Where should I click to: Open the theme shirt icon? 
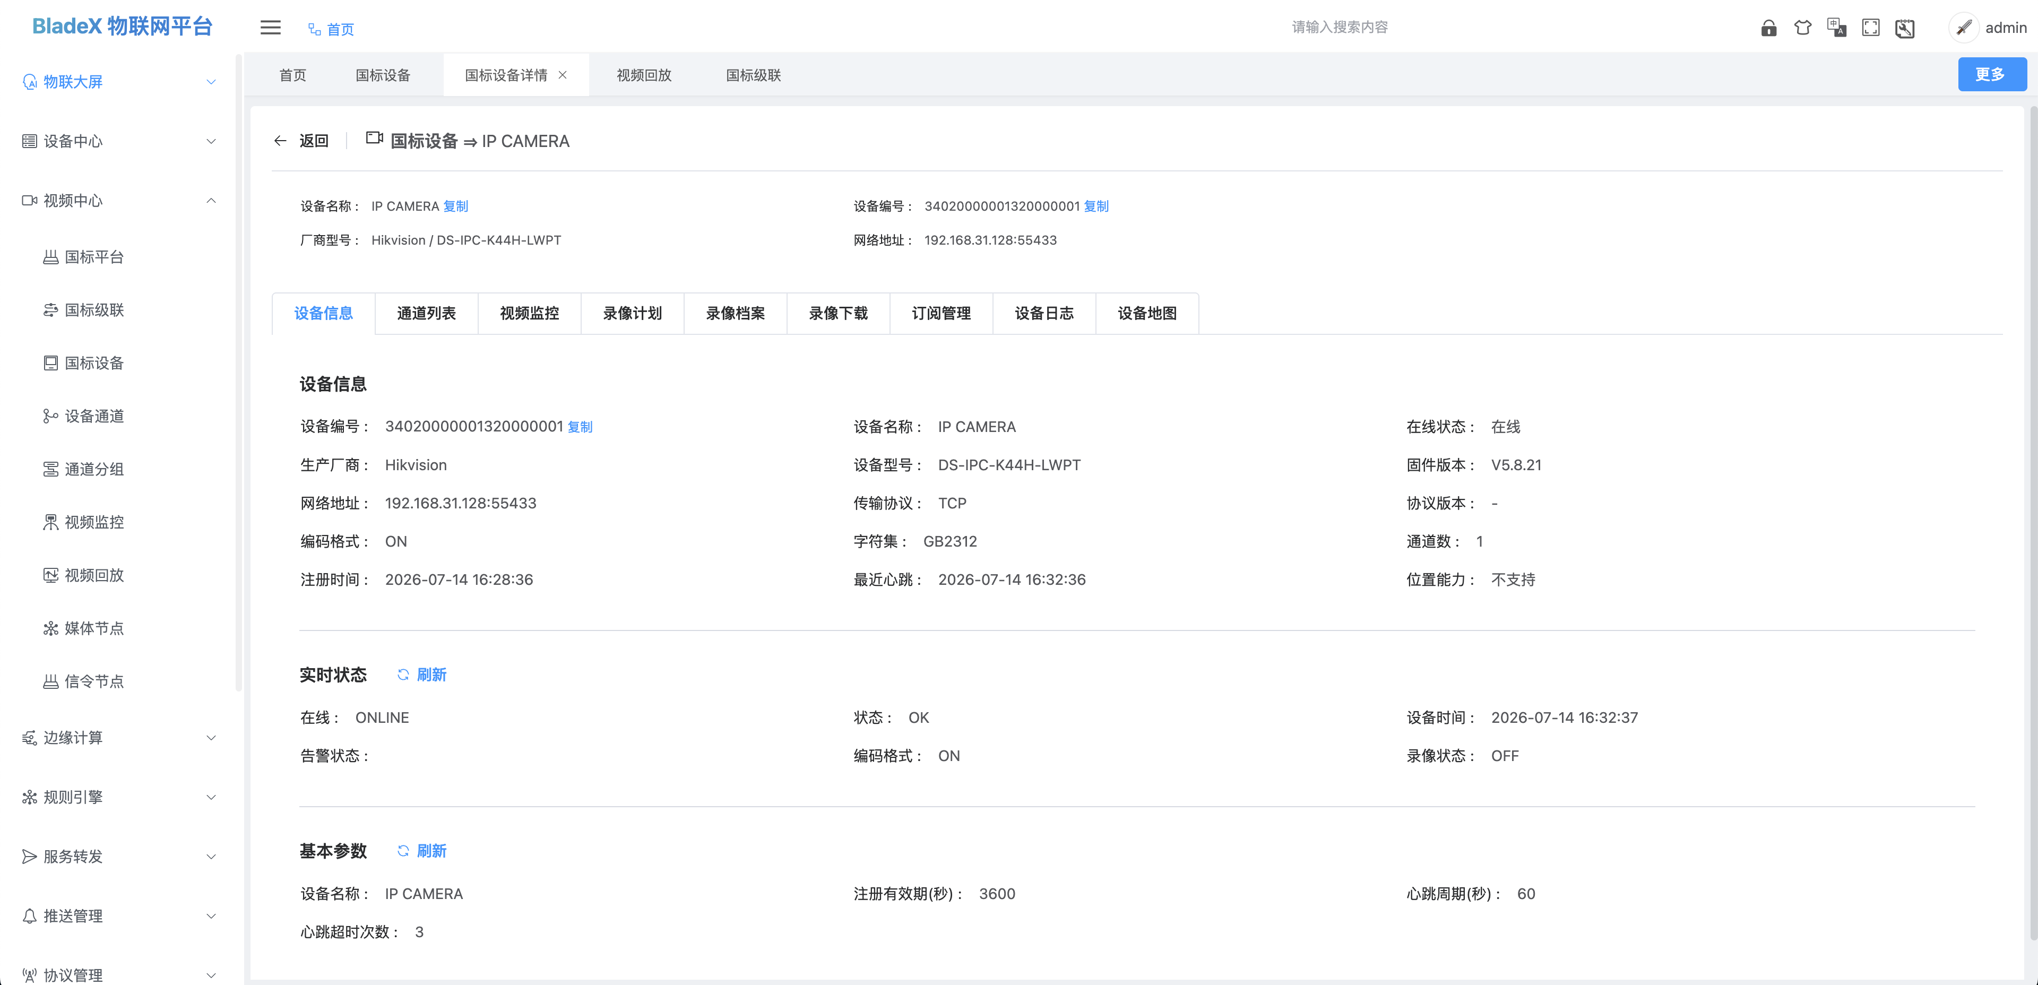[1803, 29]
